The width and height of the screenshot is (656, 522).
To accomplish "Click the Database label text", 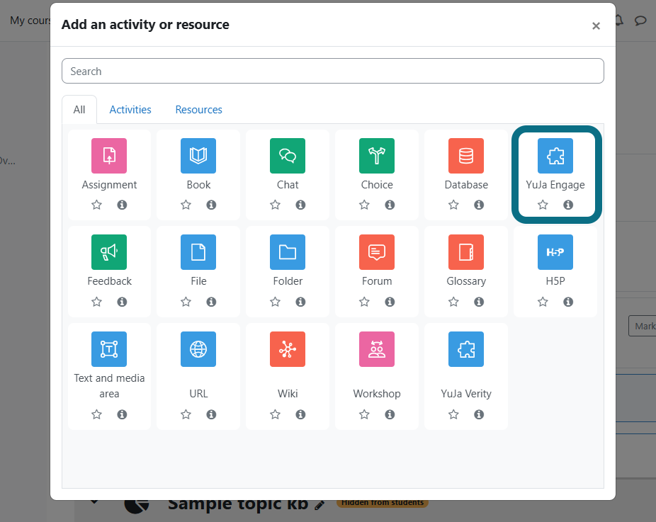I will 466,185.
